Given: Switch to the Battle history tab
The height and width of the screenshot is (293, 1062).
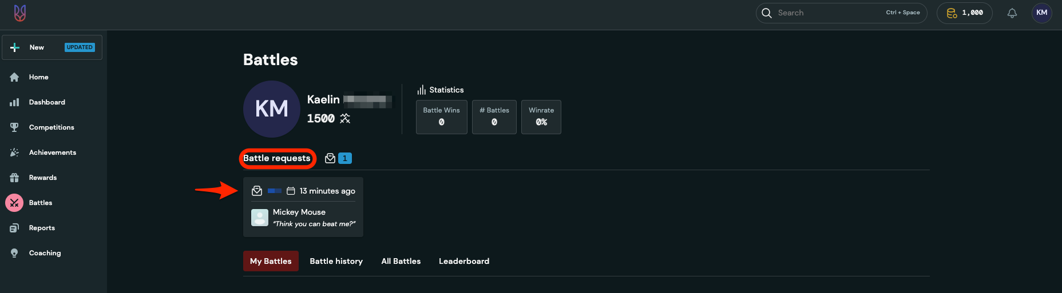Looking at the screenshot, I should pos(336,261).
